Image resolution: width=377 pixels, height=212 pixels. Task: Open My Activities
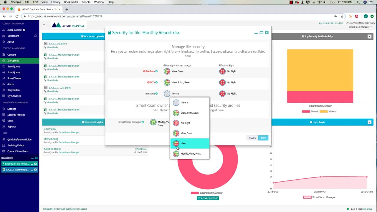click(x=14, y=96)
